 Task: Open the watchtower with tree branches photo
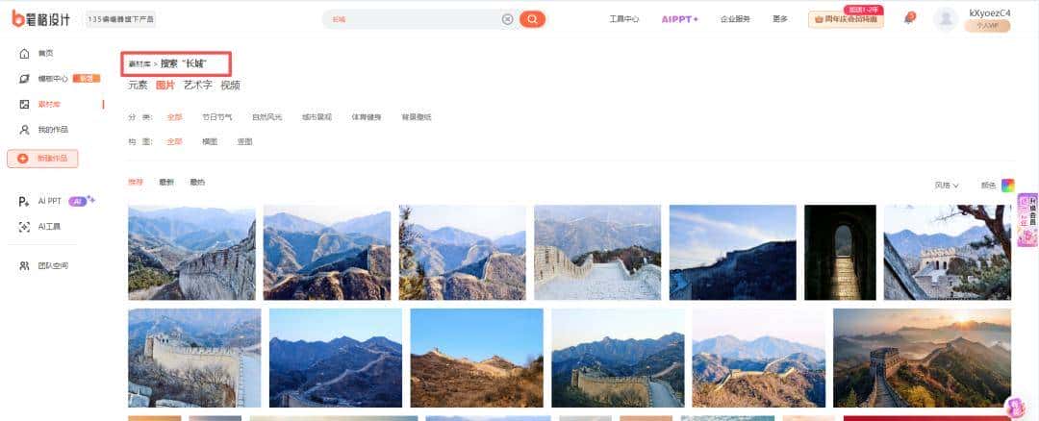(948, 252)
